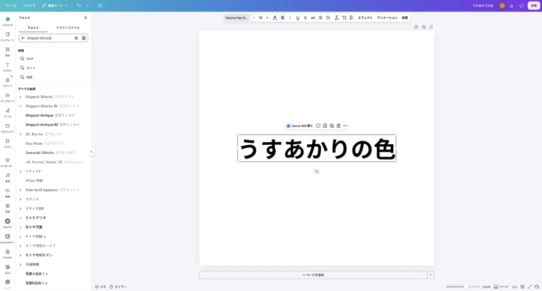
Task: Increase font size with the plus button
Action: [267, 17]
